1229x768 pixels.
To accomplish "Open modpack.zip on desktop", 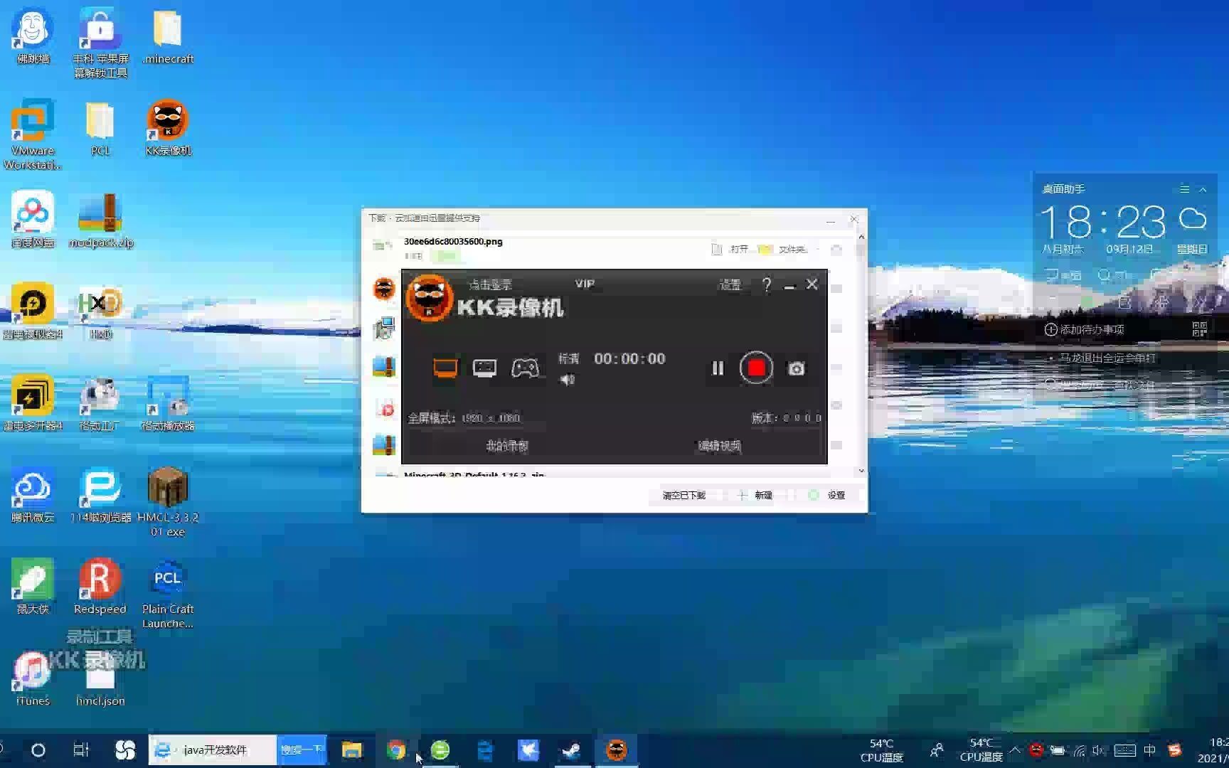I will tap(100, 220).
